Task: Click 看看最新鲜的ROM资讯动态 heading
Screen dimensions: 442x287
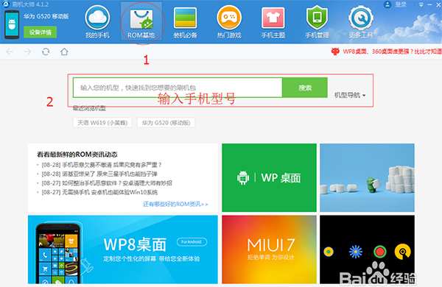Action: pos(77,155)
